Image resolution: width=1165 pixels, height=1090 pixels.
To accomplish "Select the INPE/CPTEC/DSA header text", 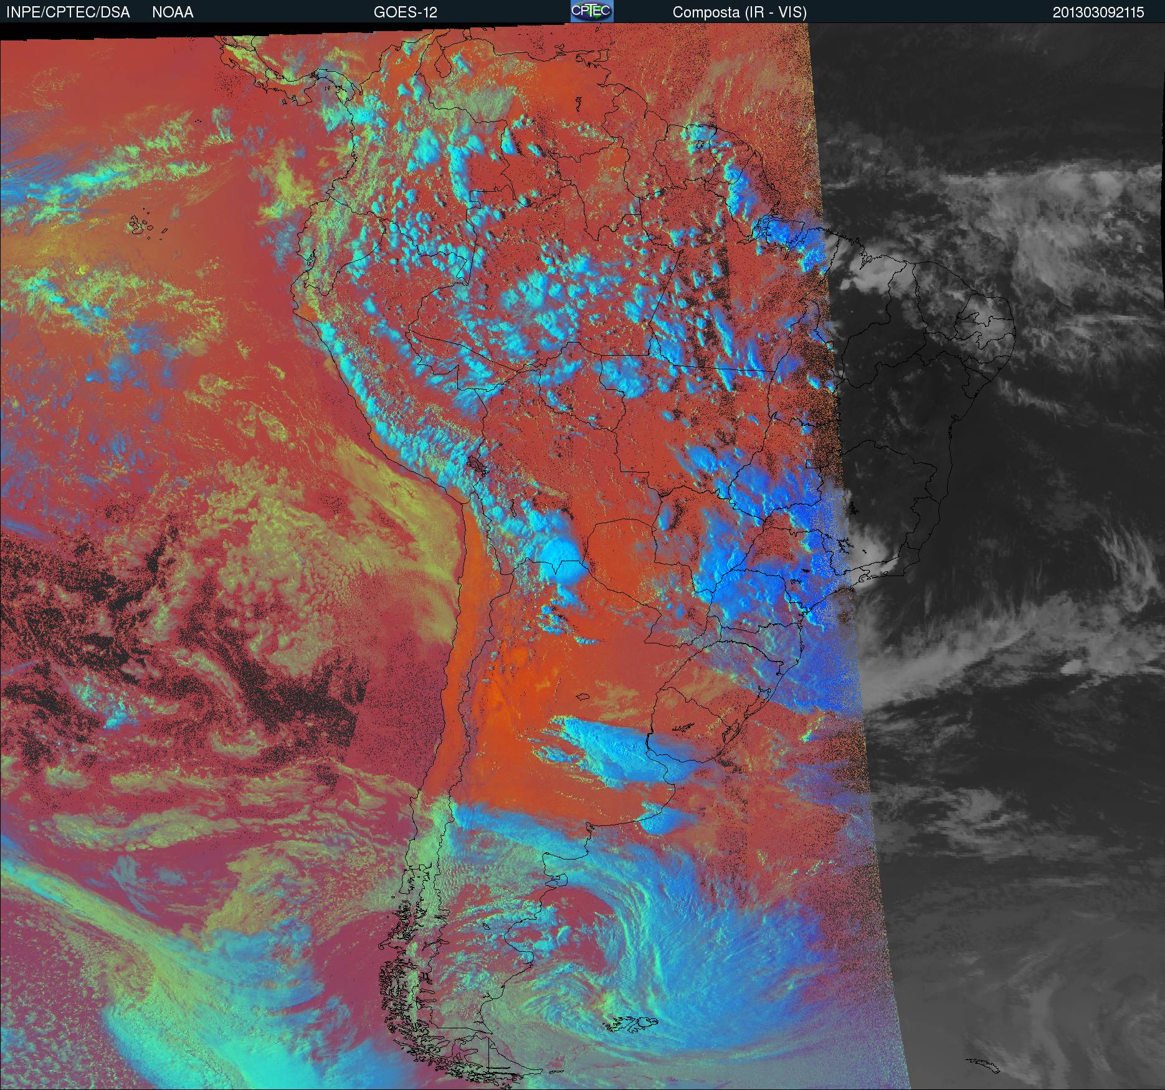I will pos(68,12).
